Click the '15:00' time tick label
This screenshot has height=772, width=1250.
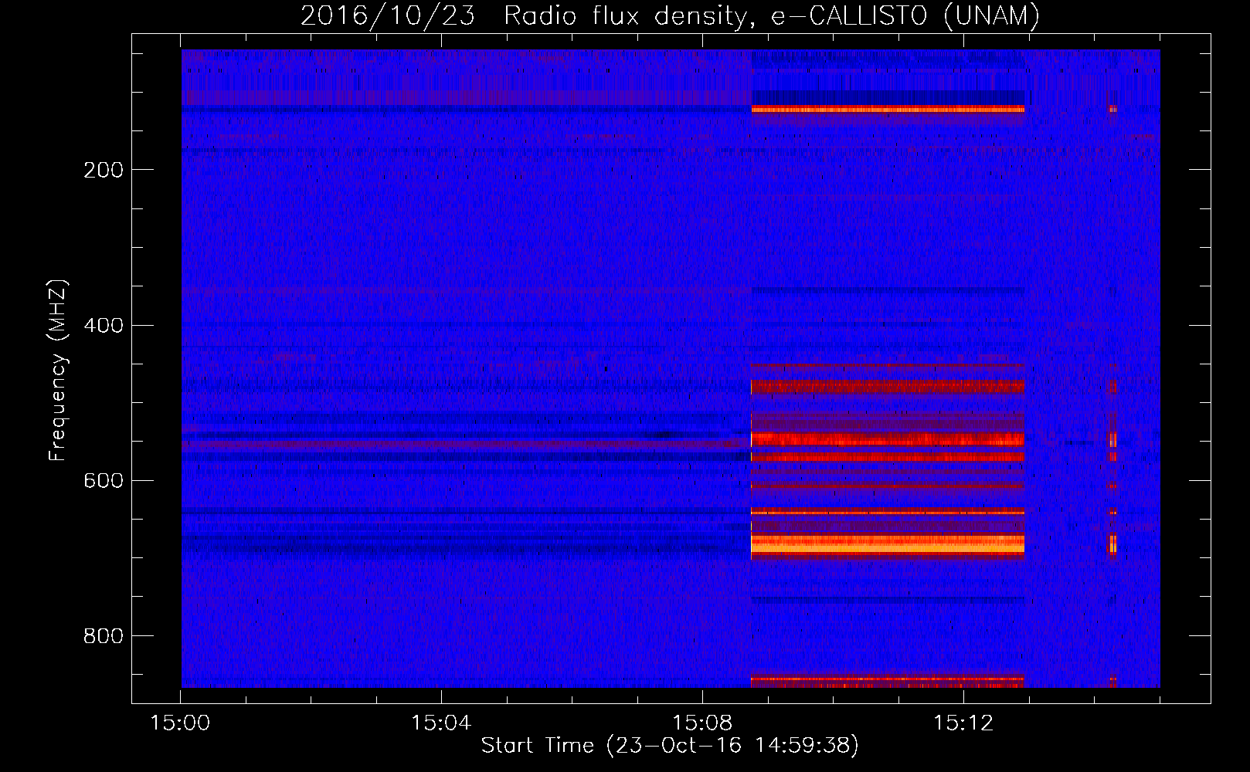pyautogui.click(x=180, y=723)
